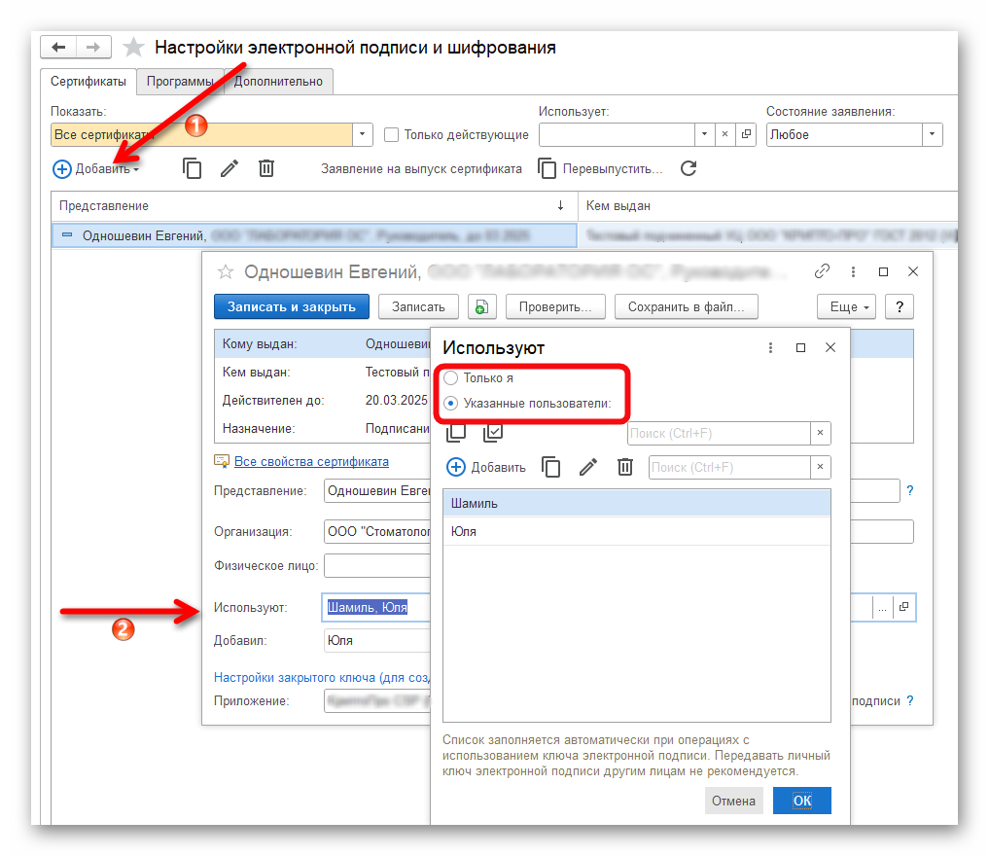Image resolution: width=989 pixels, height=856 pixels.
Task: Refresh certificate list with circular arrow icon
Action: click(689, 168)
